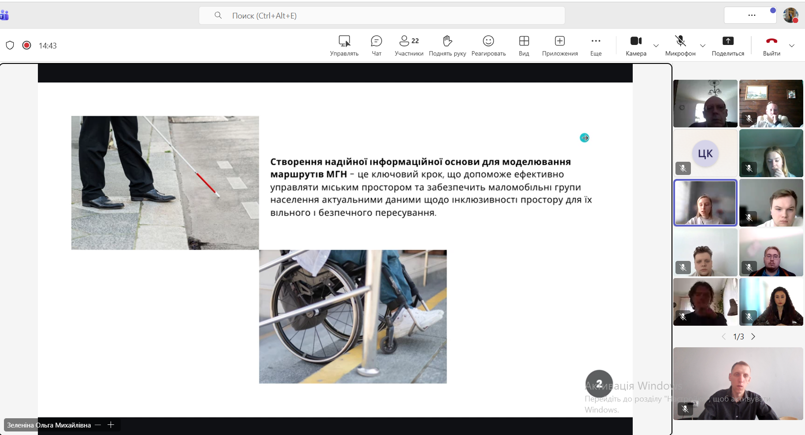
Task: Change layout using Вид icon
Action: [x=524, y=45]
